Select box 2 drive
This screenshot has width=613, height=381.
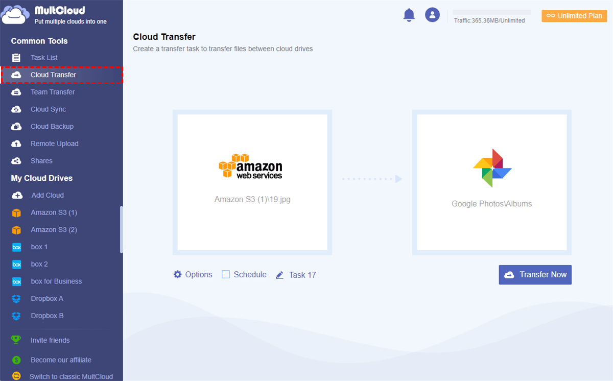coord(39,264)
